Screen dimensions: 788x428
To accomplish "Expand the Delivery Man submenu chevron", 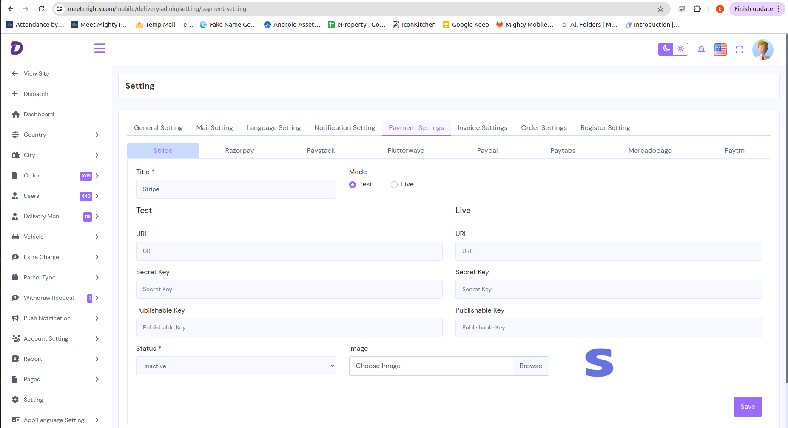I will click(x=97, y=216).
